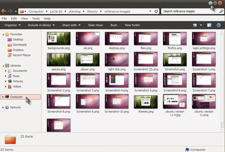This screenshot has width=225, height=152.
Task: Expand the Include in library dropdown
Action: coord(41,25)
